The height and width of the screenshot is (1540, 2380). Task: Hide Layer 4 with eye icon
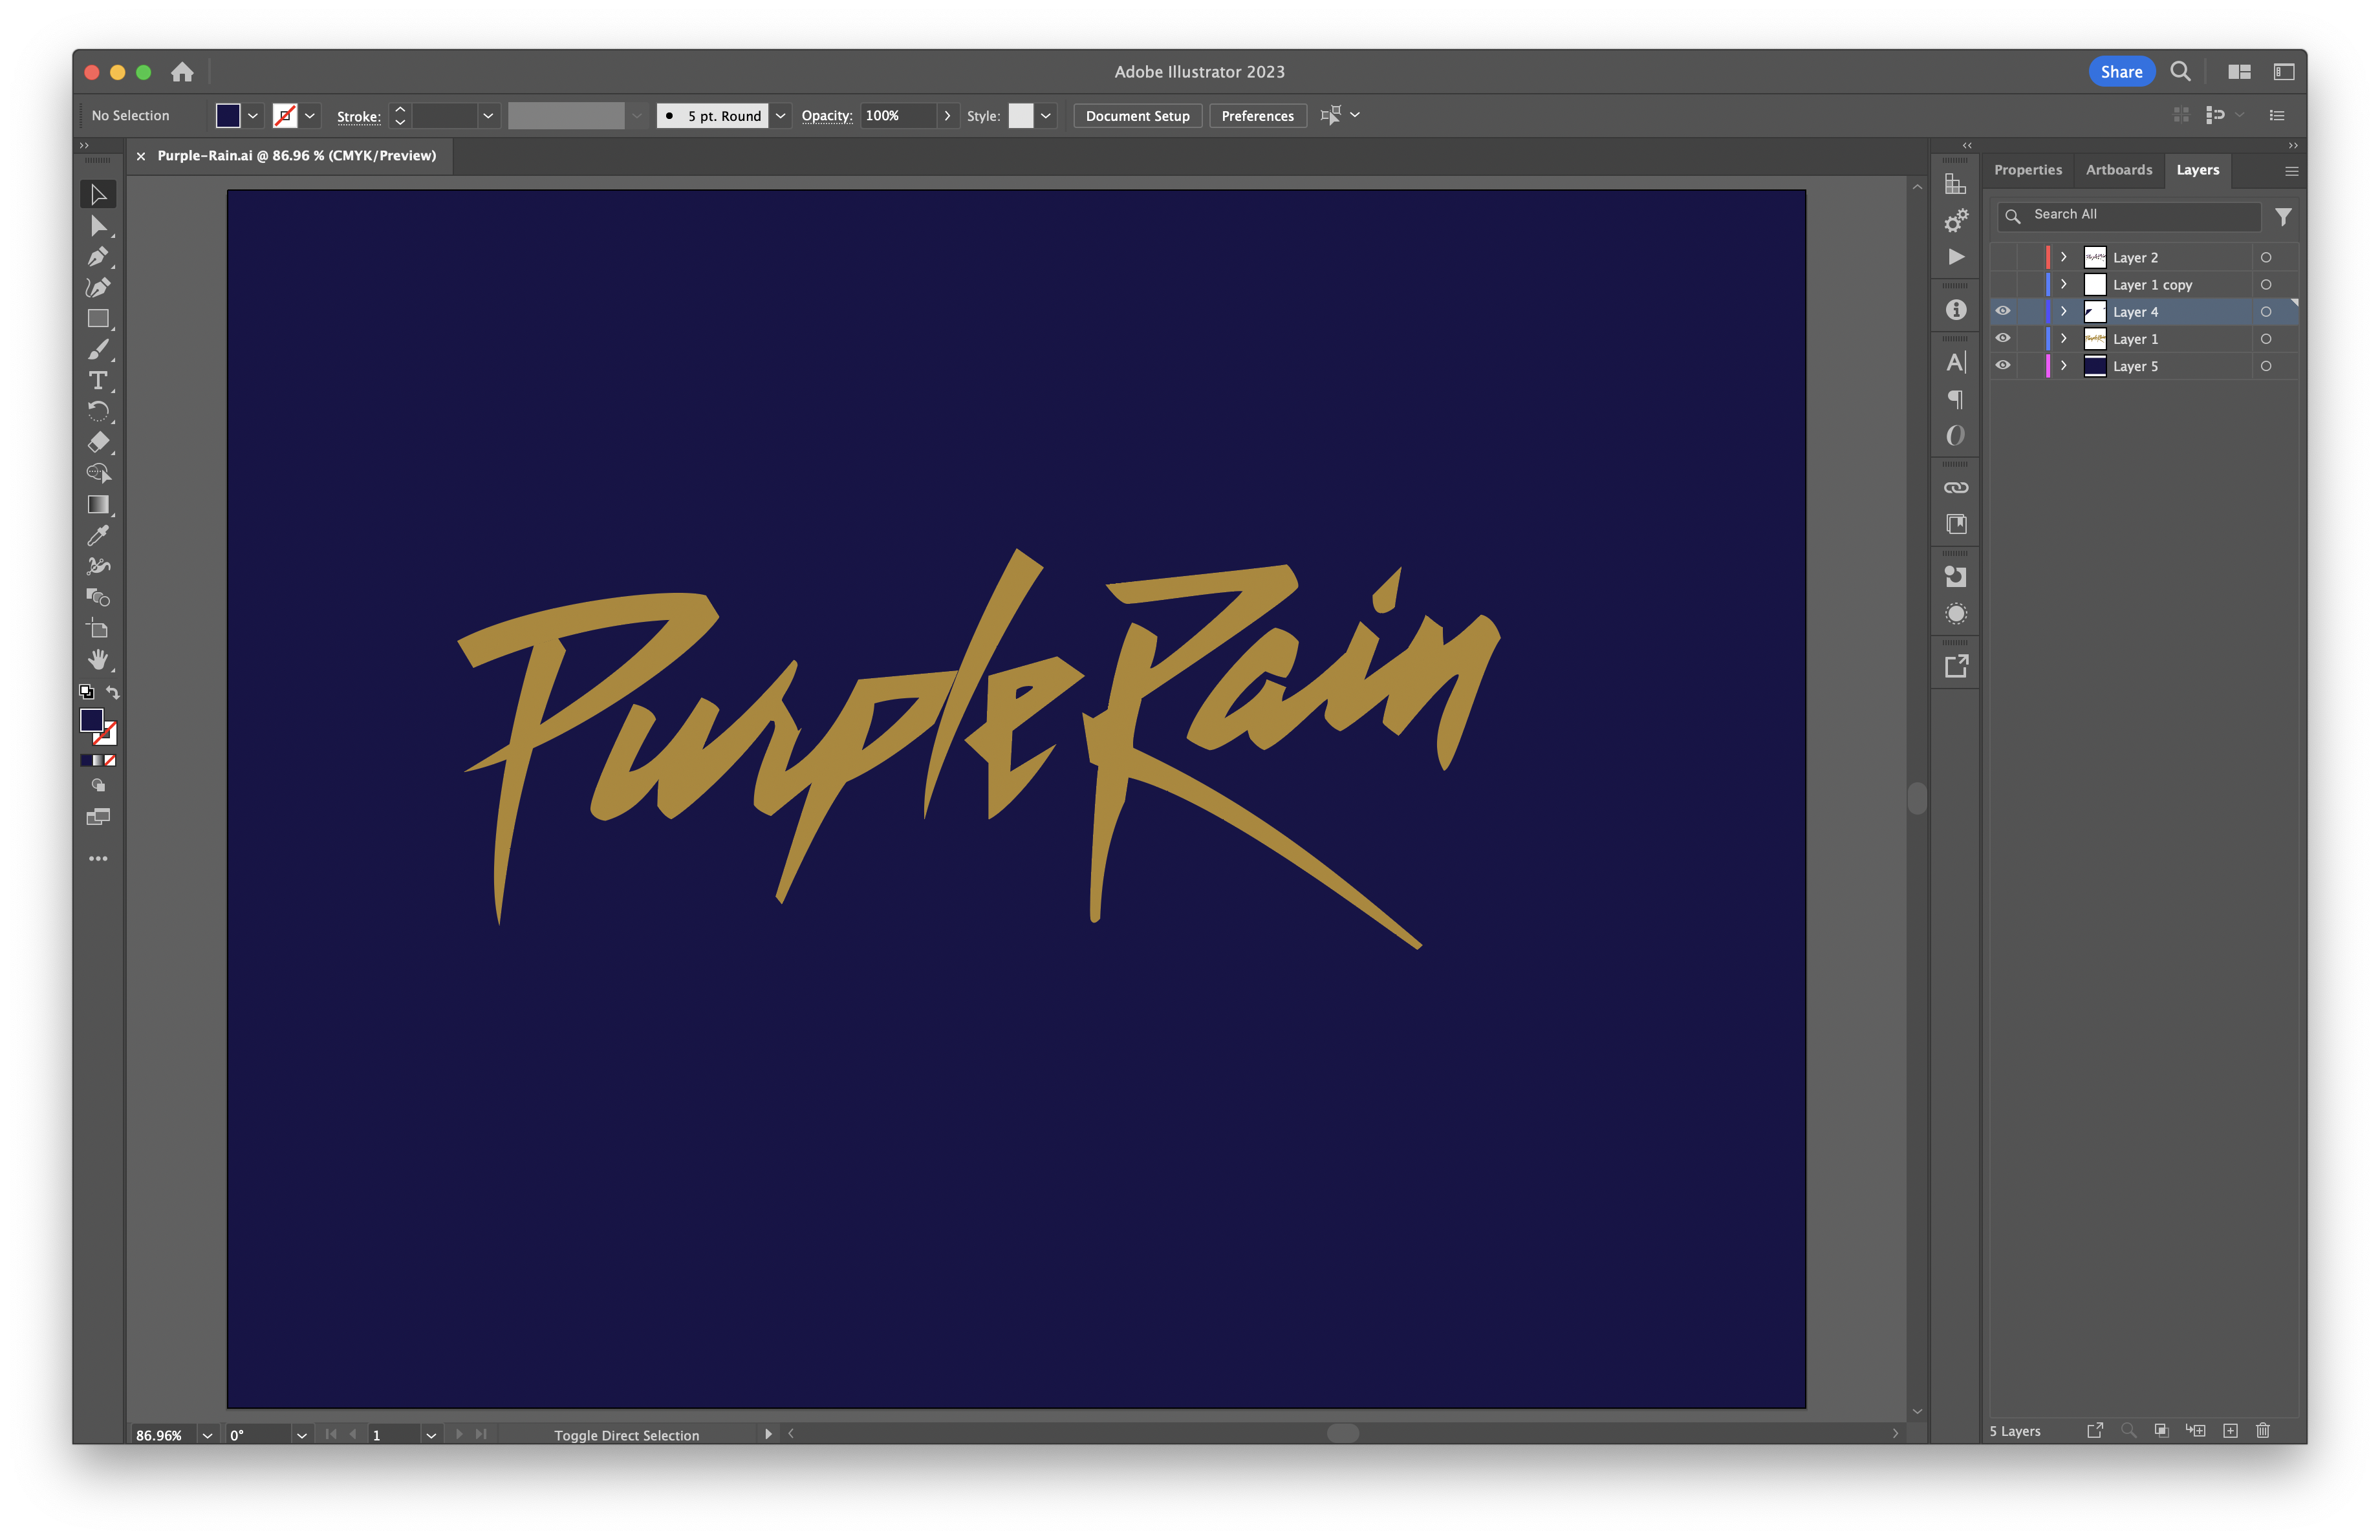(x=2003, y=311)
